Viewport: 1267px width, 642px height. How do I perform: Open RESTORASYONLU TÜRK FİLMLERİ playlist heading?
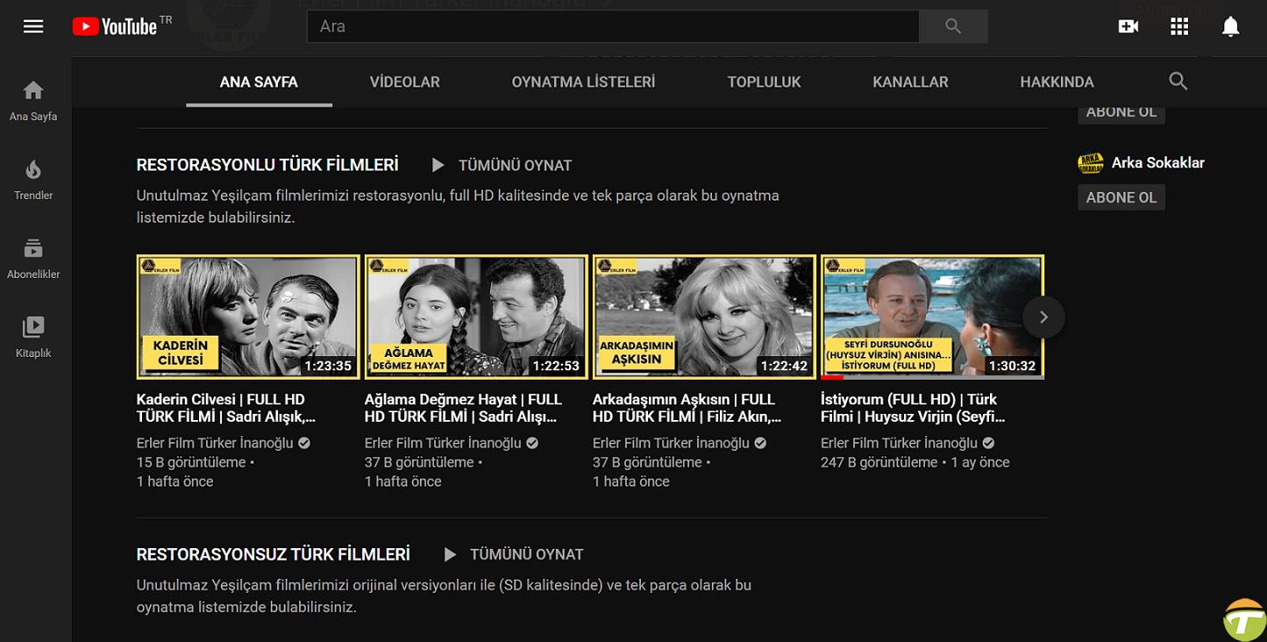[x=267, y=165]
